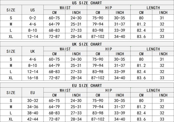
Task: Click the SIZE header in the US chart
Action: pos(11,10)
